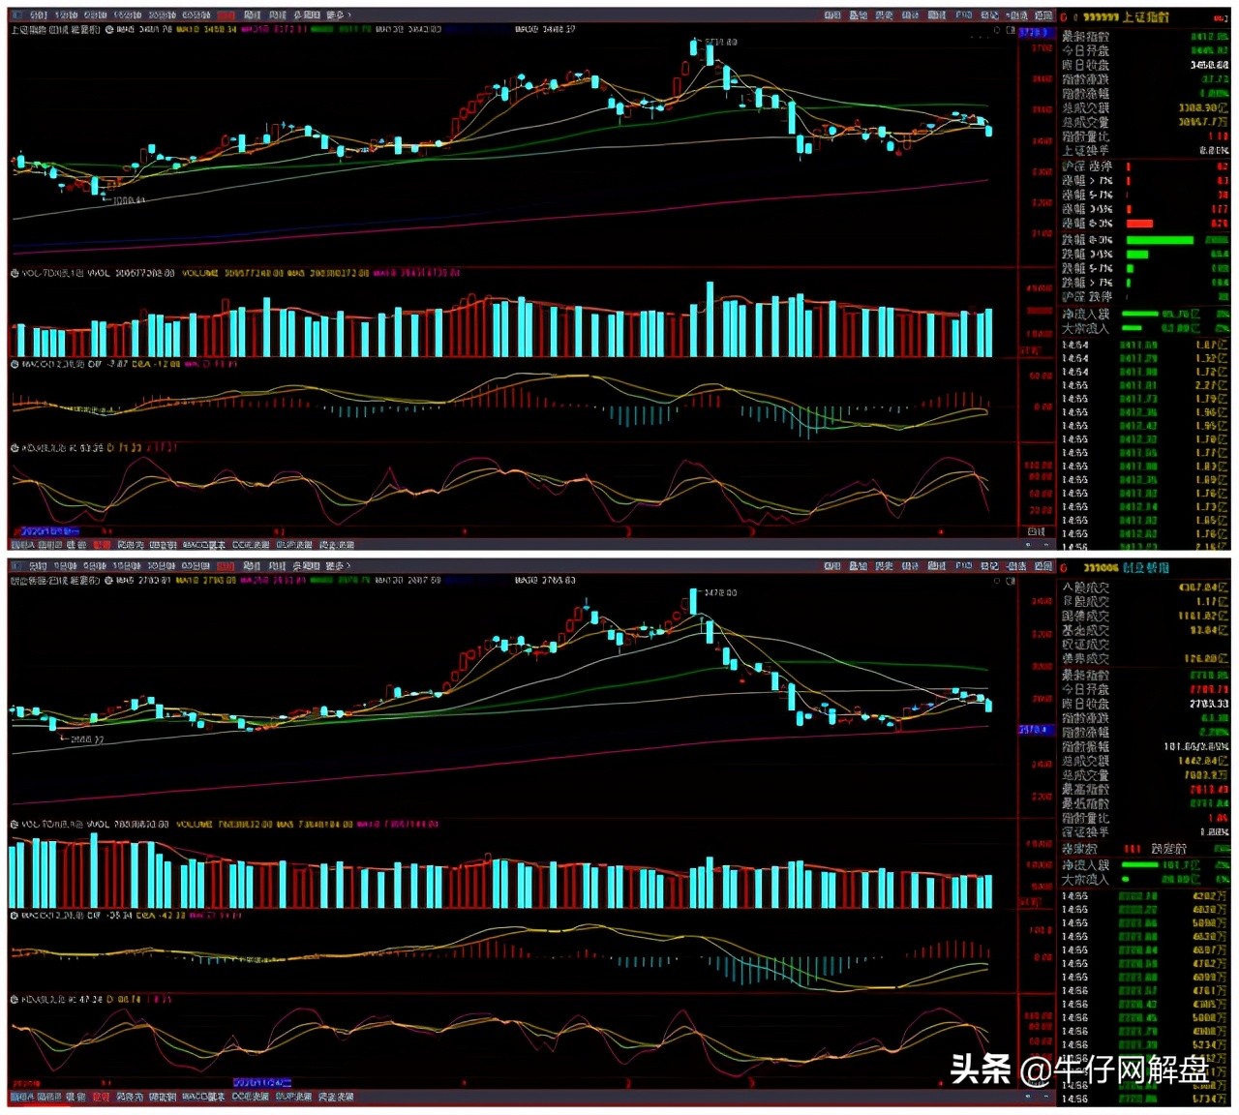Open VOL indicator settings in 创业板指 chart
This screenshot has width=1239, height=1115.
[x=15, y=824]
